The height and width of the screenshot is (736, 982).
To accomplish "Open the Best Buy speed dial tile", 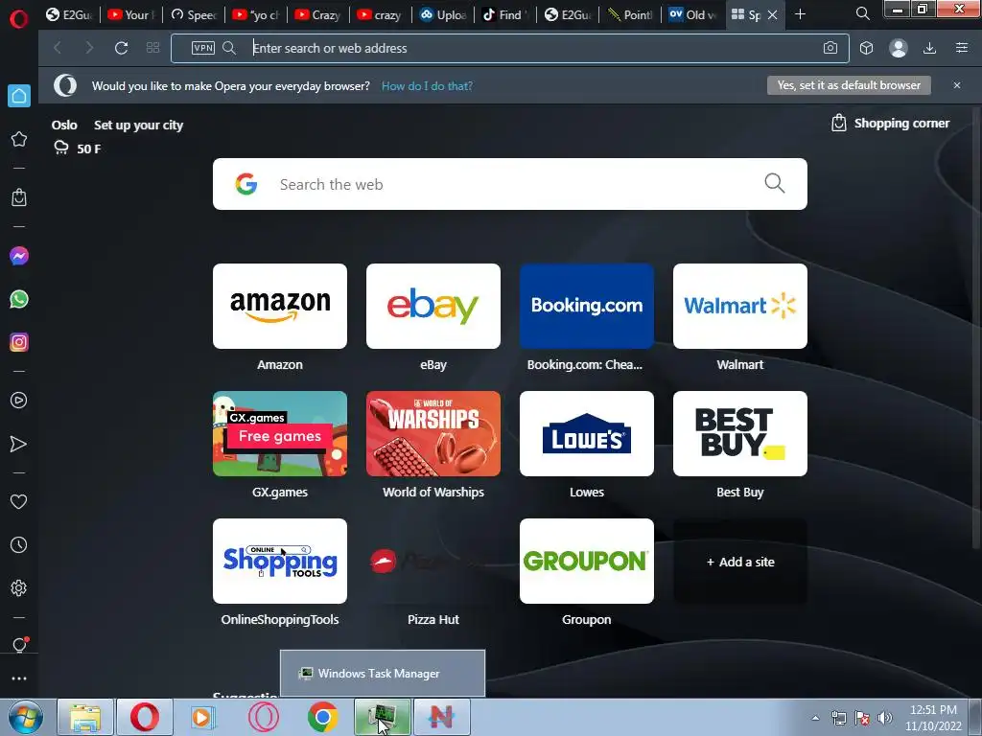I will pos(740,434).
